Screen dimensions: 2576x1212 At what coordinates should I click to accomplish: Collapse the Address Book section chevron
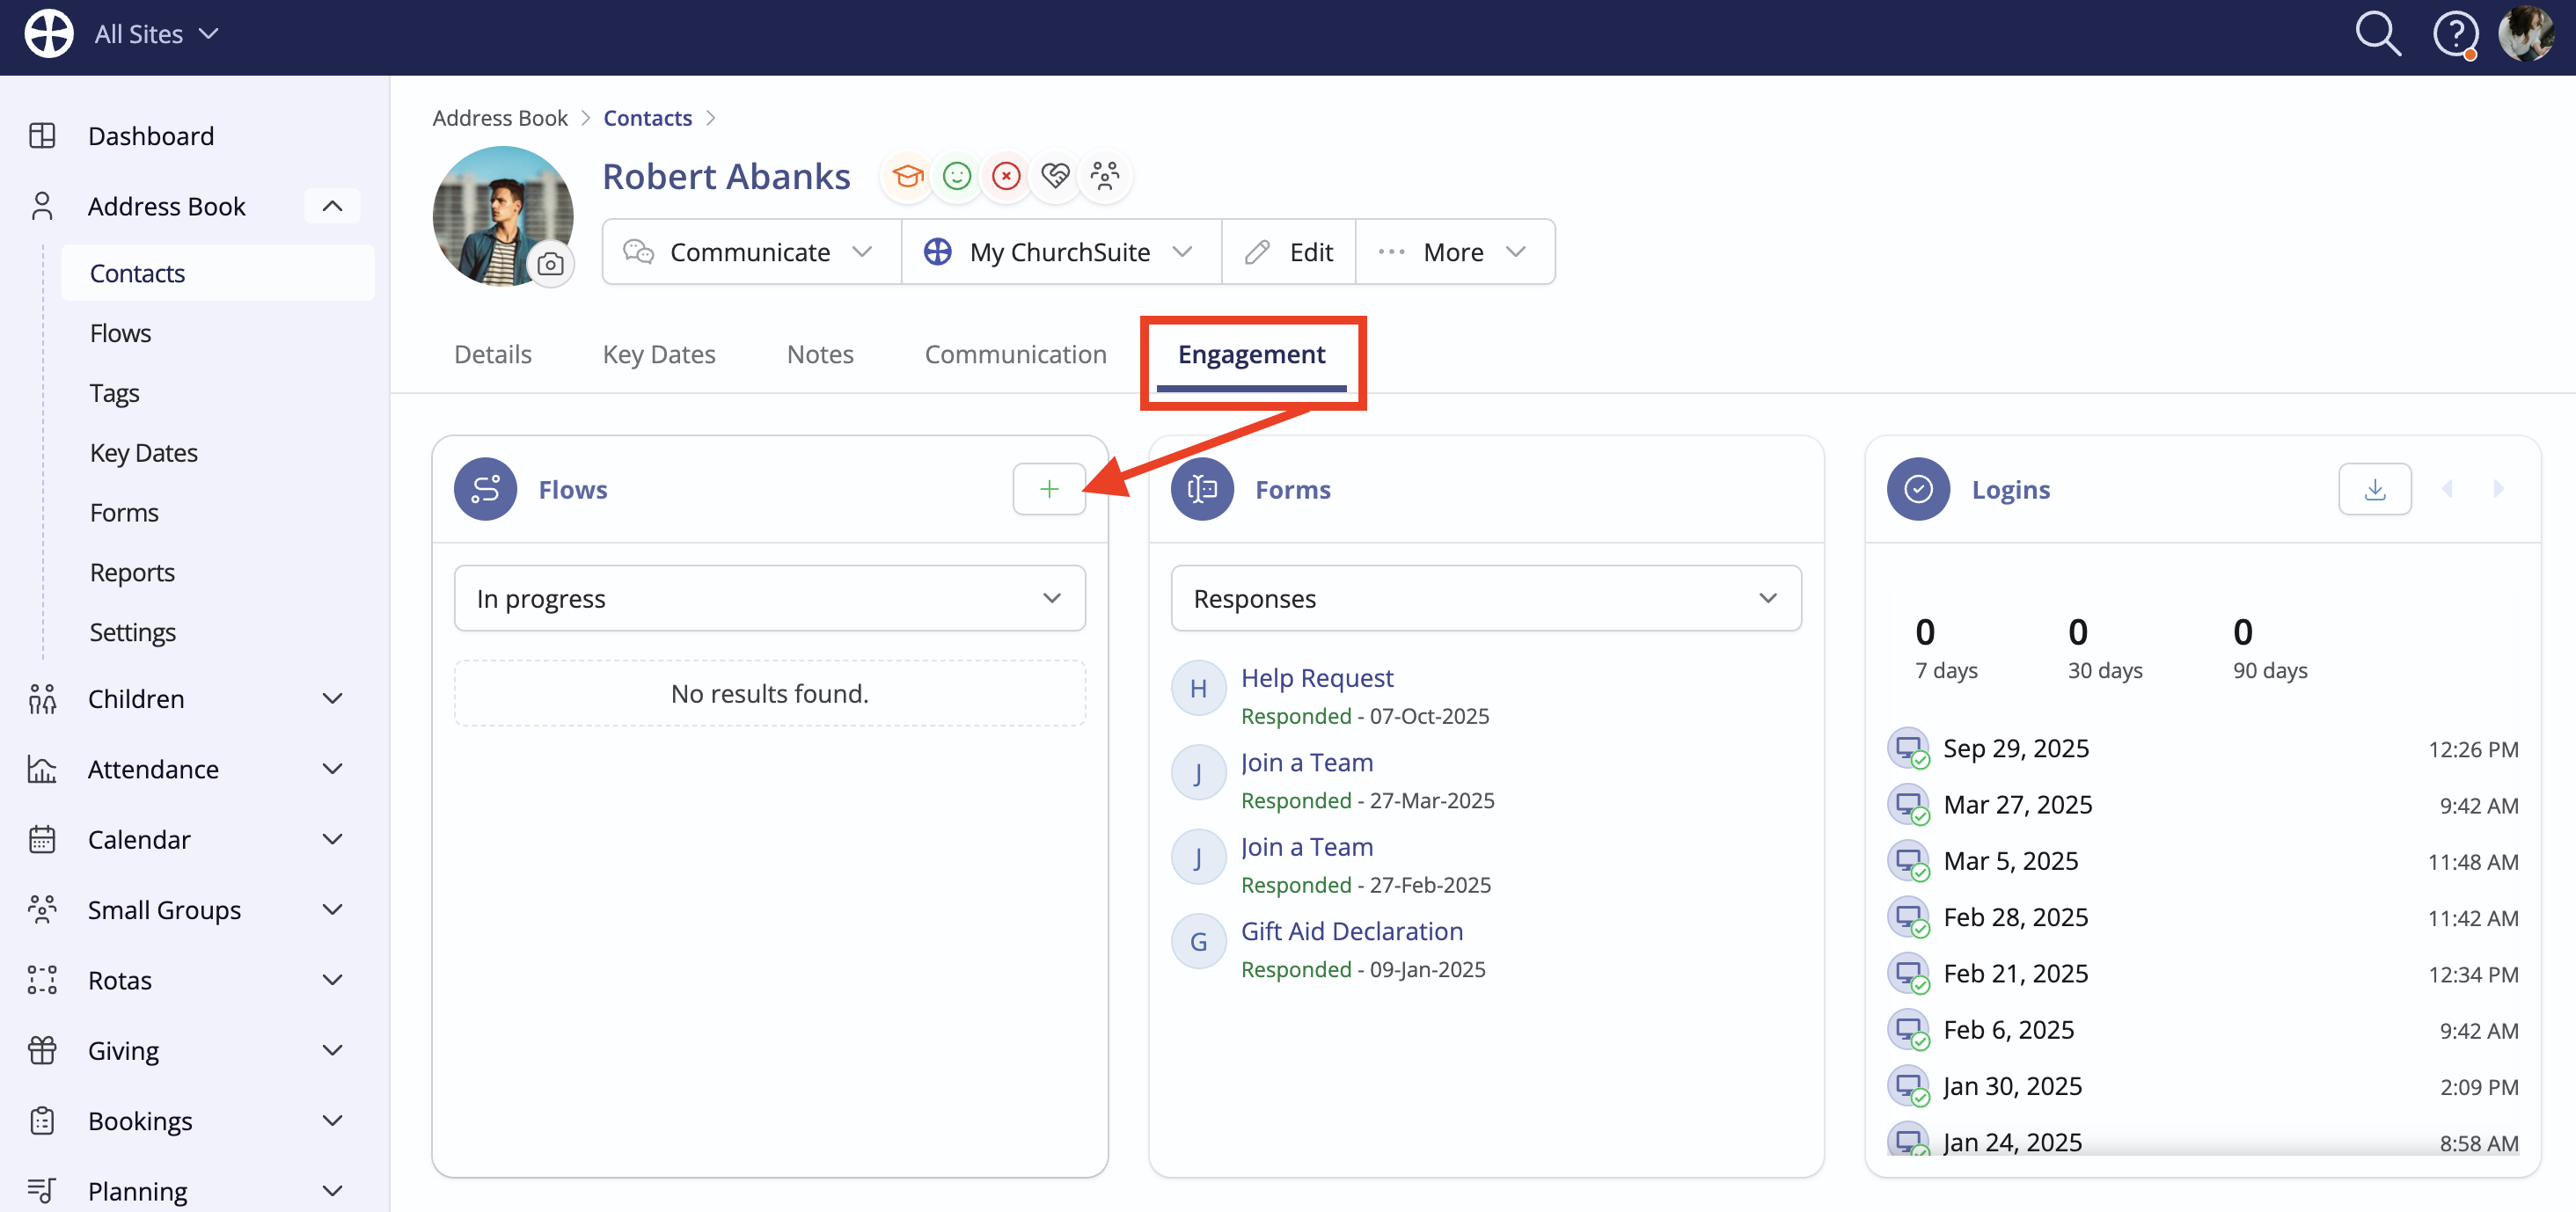click(x=332, y=206)
